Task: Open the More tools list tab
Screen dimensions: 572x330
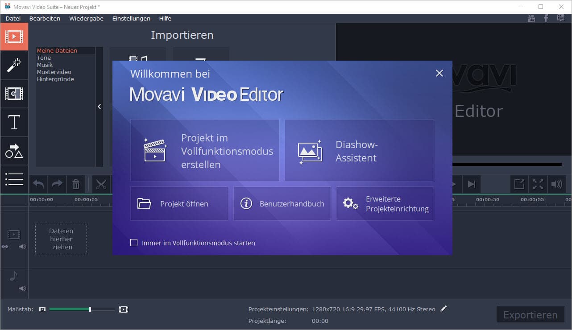Action: [x=14, y=179]
